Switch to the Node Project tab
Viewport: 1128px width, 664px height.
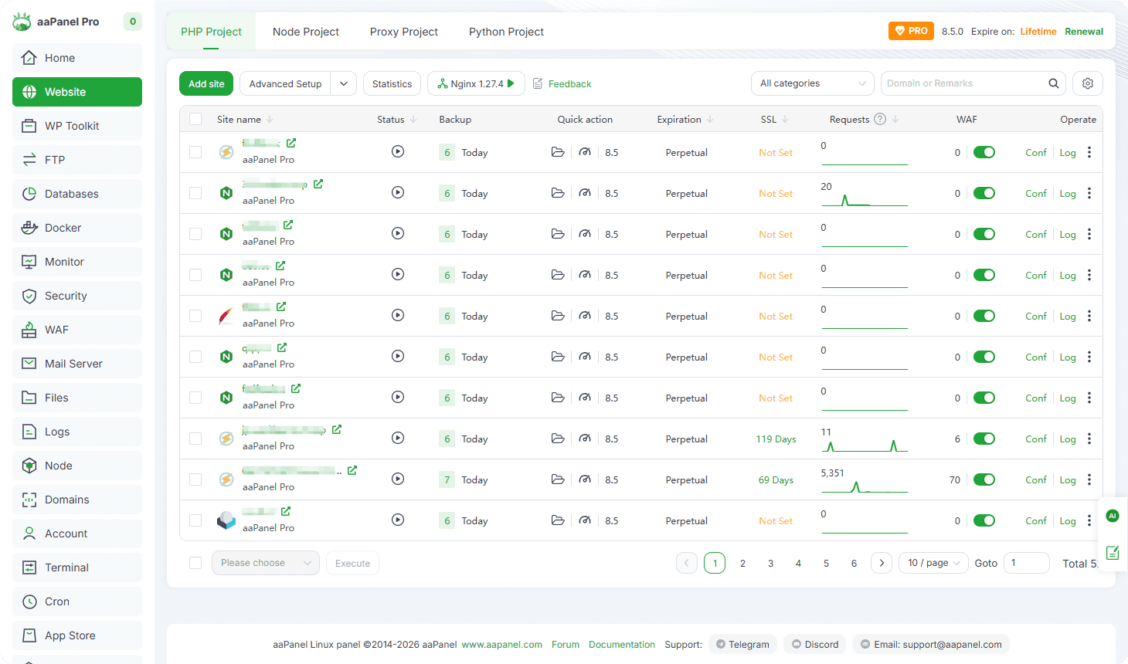[306, 32]
